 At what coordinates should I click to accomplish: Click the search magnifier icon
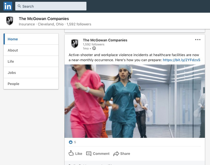coord(19,6)
